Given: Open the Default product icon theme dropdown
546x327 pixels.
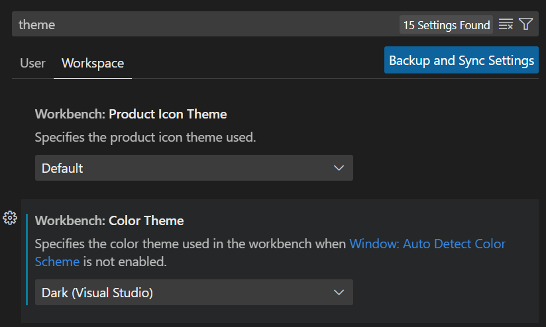Looking at the screenshot, I should (x=194, y=168).
